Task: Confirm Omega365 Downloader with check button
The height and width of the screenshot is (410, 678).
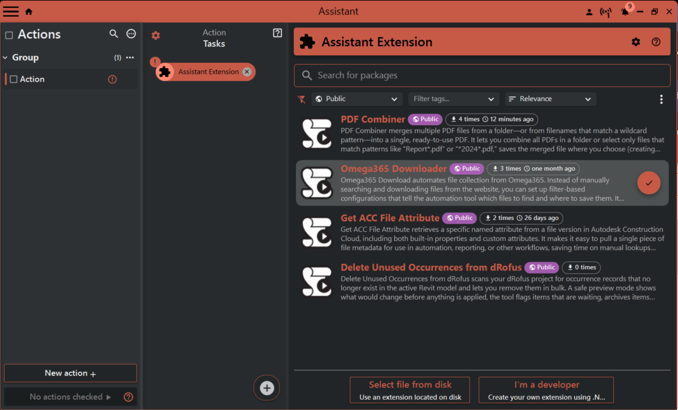Action: pyautogui.click(x=648, y=183)
